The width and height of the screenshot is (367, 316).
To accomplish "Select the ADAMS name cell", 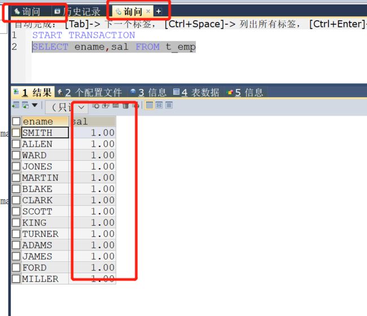I will pyautogui.click(x=45, y=245).
